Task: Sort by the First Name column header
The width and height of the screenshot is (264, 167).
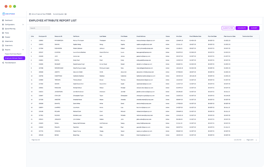Action: click(124, 36)
